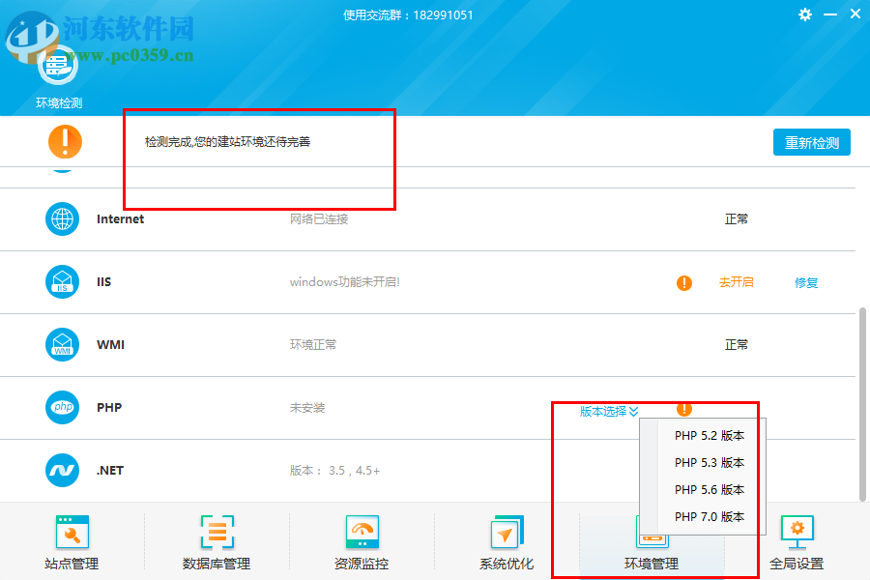Click the .NET row icon
870x580 pixels.
[62, 470]
